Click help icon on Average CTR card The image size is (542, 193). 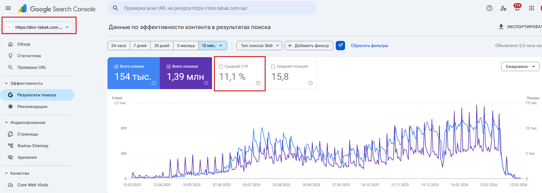pyautogui.click(x=258, y=83)
